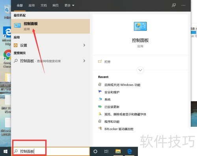Click the open icon beside 打开
This screenshot has height=156, width=197.
(x=100, y=61)
